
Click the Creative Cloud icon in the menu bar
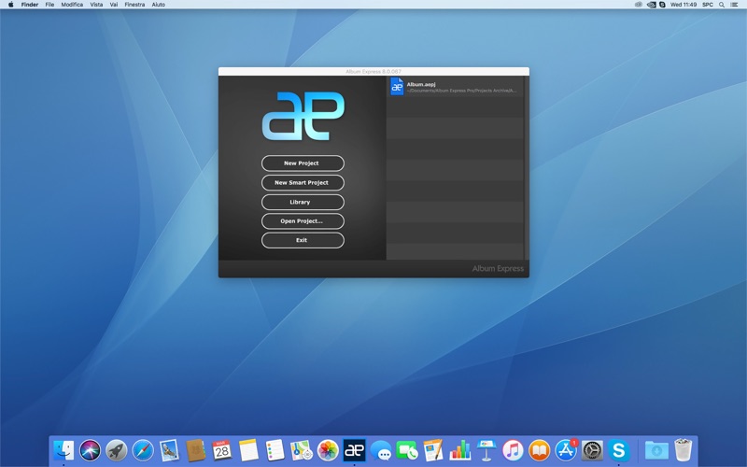(x=639, y=5)
